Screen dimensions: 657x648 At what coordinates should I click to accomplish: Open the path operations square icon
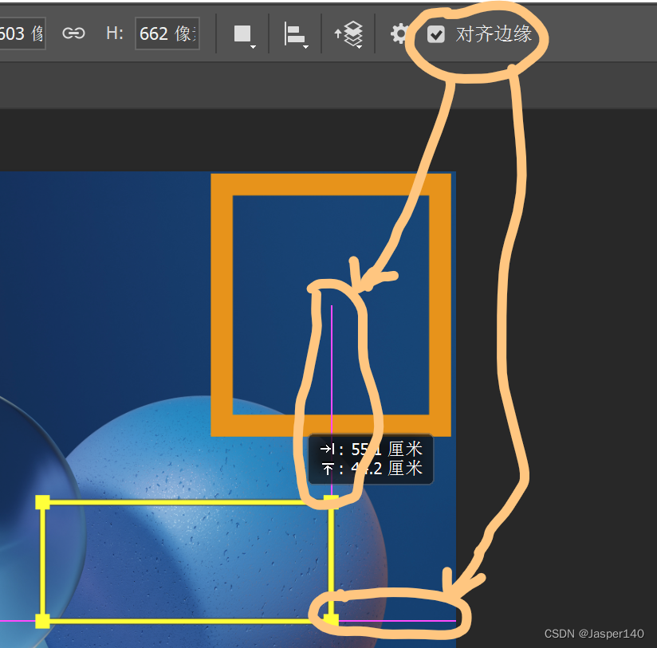(244, 35)
